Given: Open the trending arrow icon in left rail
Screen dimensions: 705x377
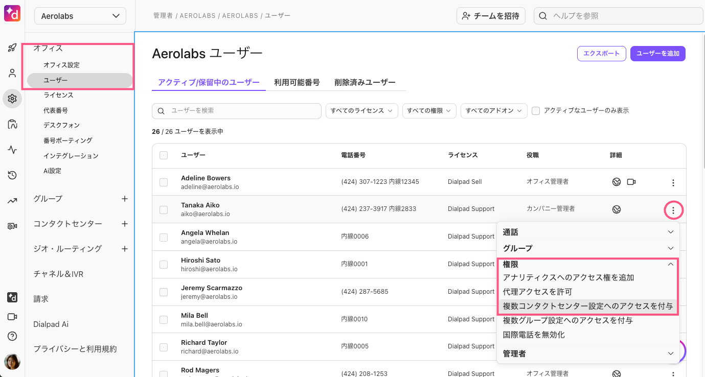Looking at the screenshot, I should 12,201.
